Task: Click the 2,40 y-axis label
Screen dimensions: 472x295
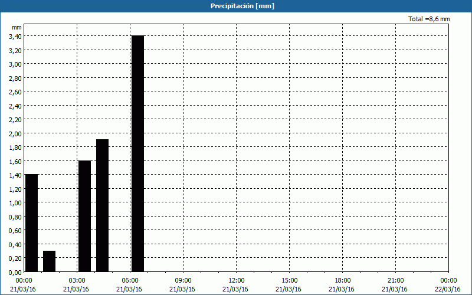Action: (x=15, y=106)
